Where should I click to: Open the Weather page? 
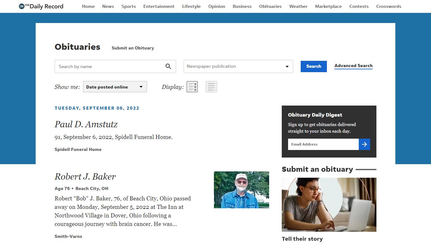pos(298,6)
